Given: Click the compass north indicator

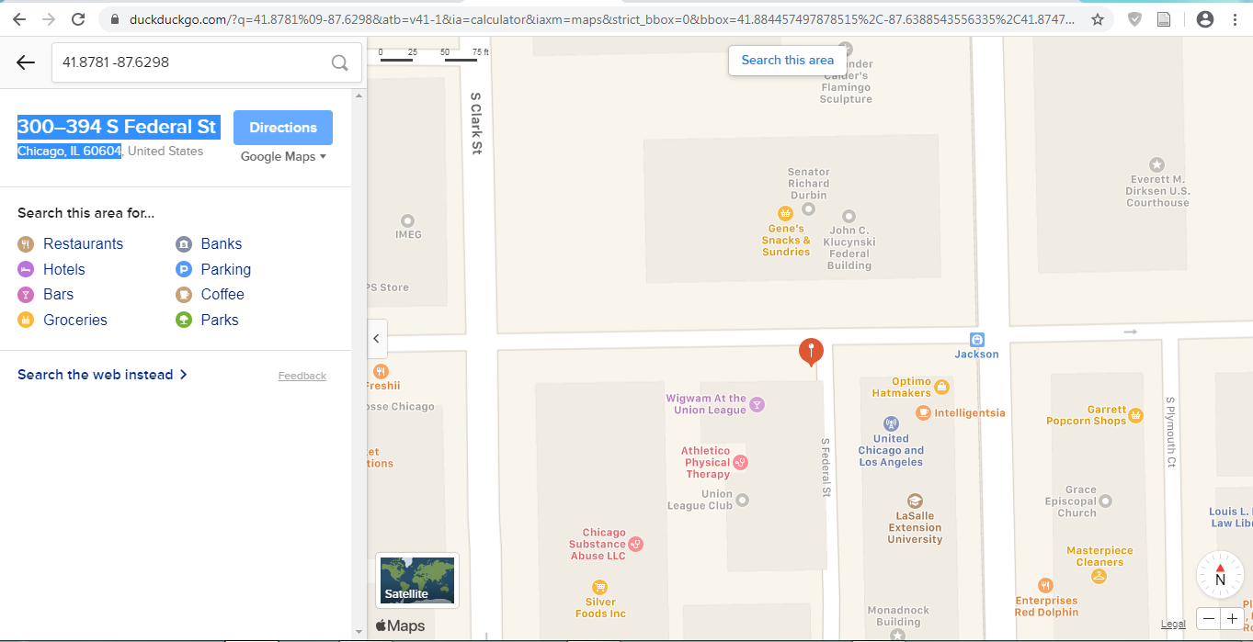Looking at the screenshot, I should click(x=1220, y=575).
